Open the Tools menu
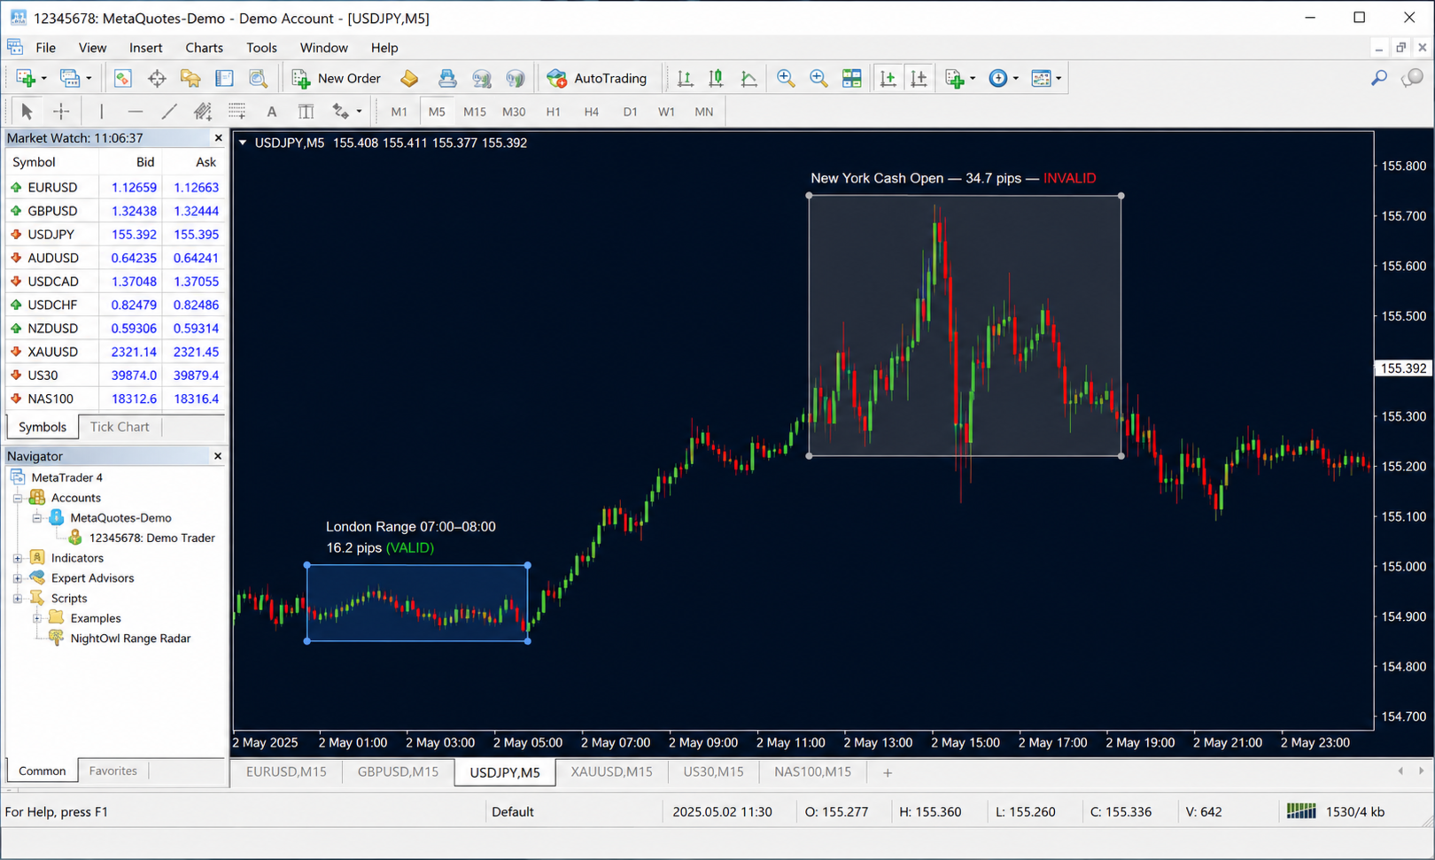The width and height of the screenshot is (1435, 860). click(x=261, y=48)
